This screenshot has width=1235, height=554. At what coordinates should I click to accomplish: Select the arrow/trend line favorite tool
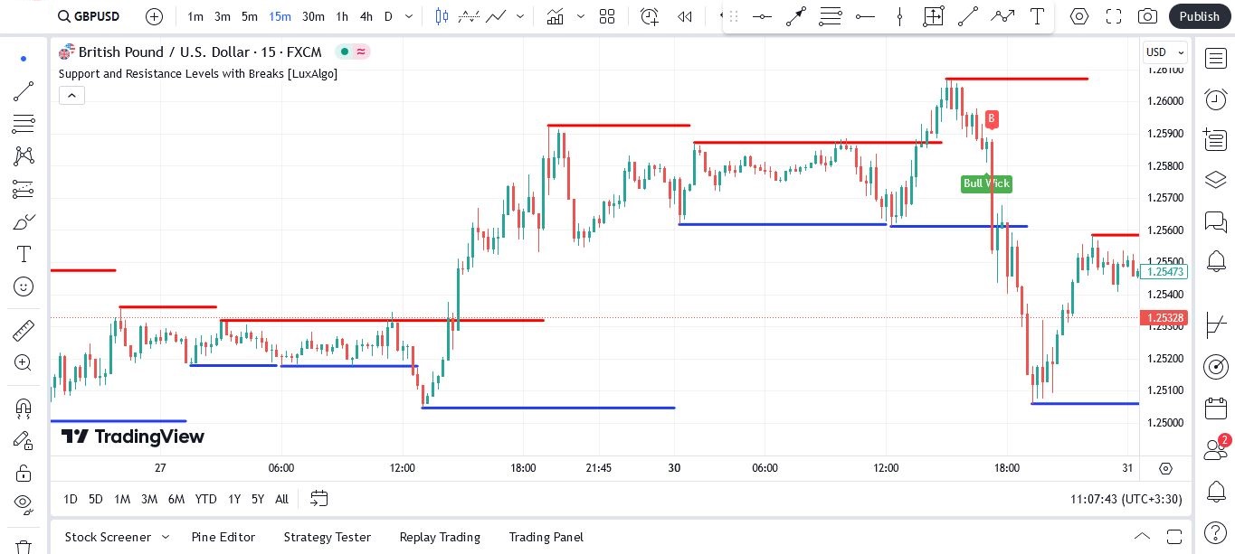pyautogui.click(x=796, y=16)
